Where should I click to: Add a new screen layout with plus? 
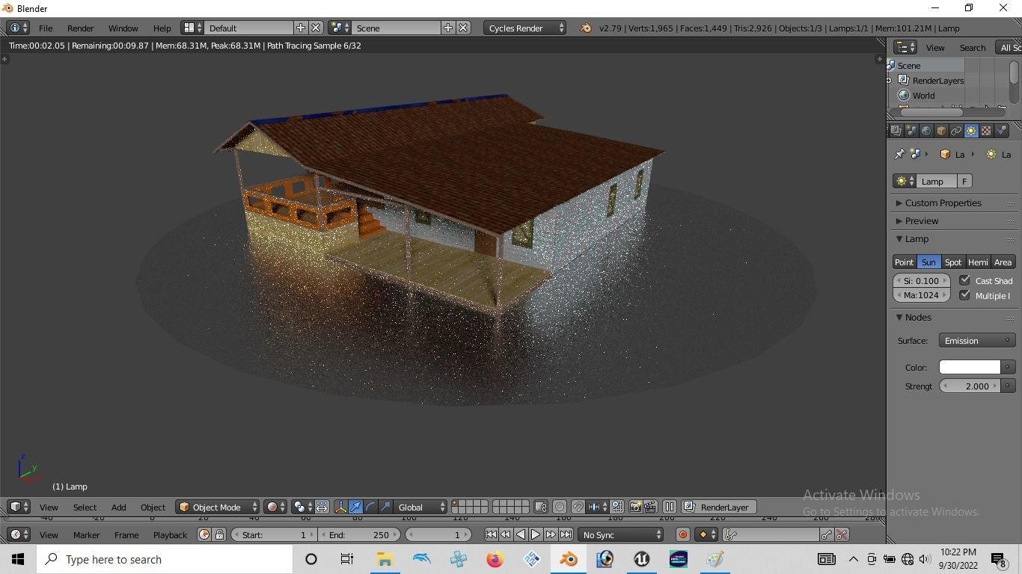pyautogui.click(x=301, y=28)
